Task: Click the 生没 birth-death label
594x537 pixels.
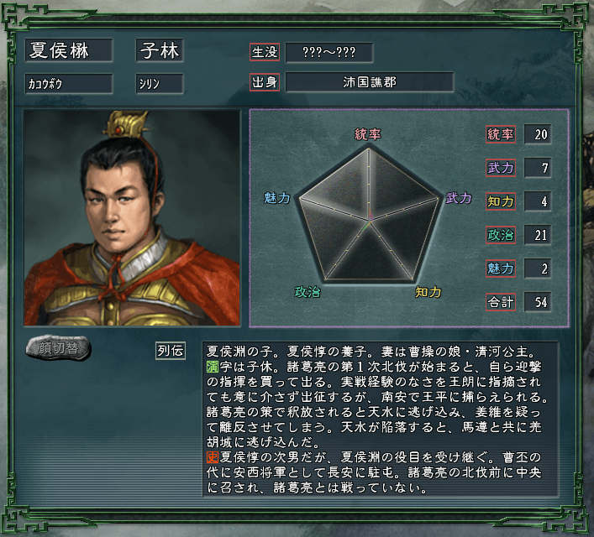Action: point(265,52)
